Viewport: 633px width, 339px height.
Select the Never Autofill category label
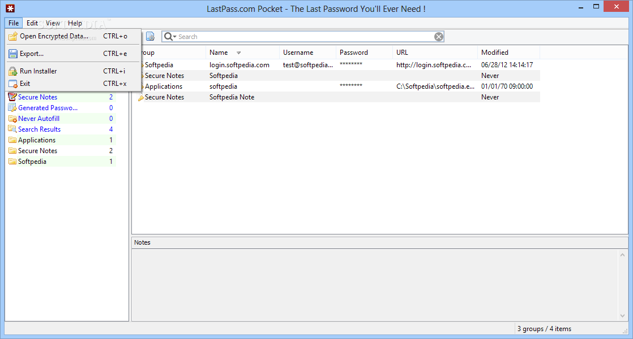point(39,119)
